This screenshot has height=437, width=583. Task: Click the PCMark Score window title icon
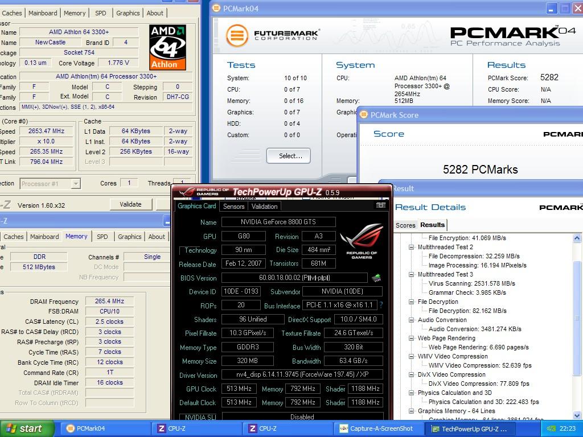(x=364, y=115)
